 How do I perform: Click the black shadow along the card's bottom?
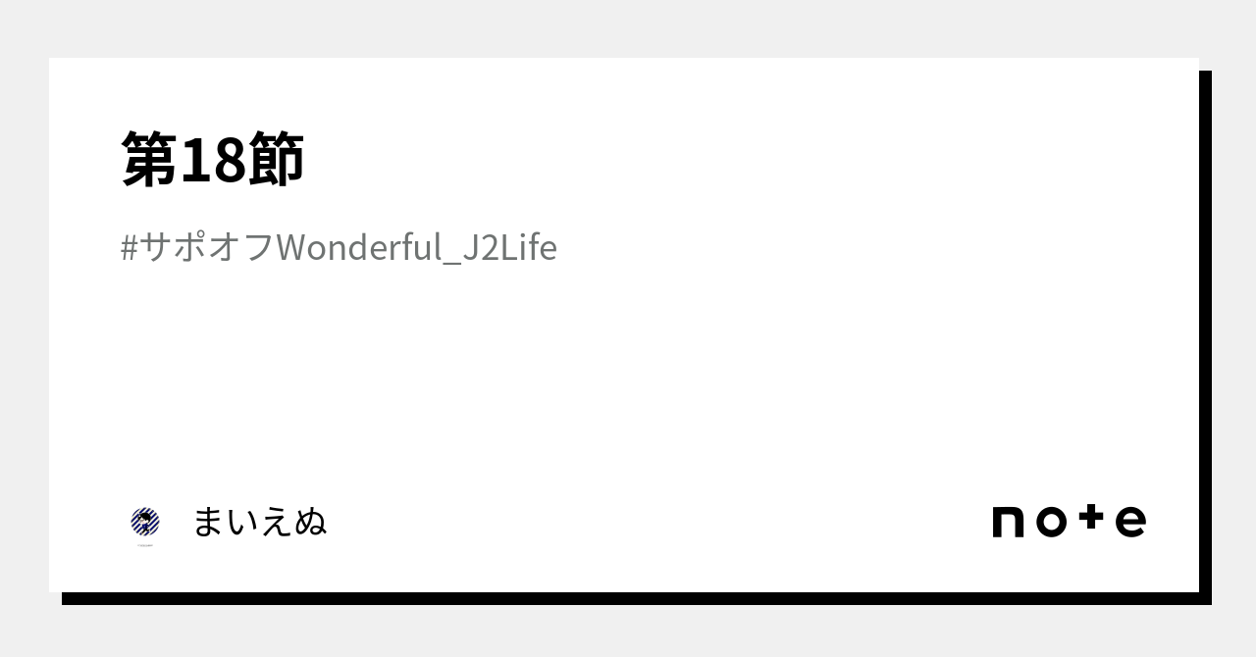628,598
